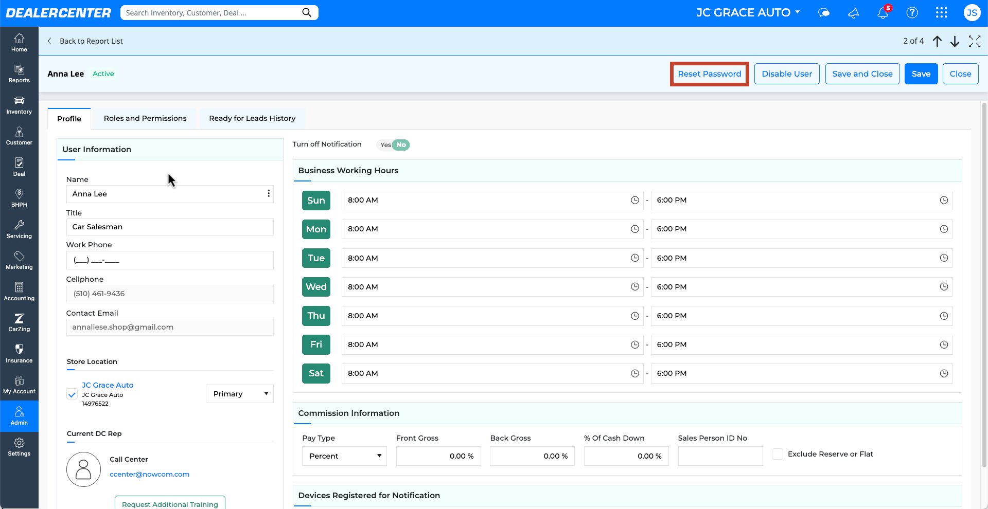Open My Account in the sidebar
The width and height of the screenshot is (988, 509).
pos(19,385)
